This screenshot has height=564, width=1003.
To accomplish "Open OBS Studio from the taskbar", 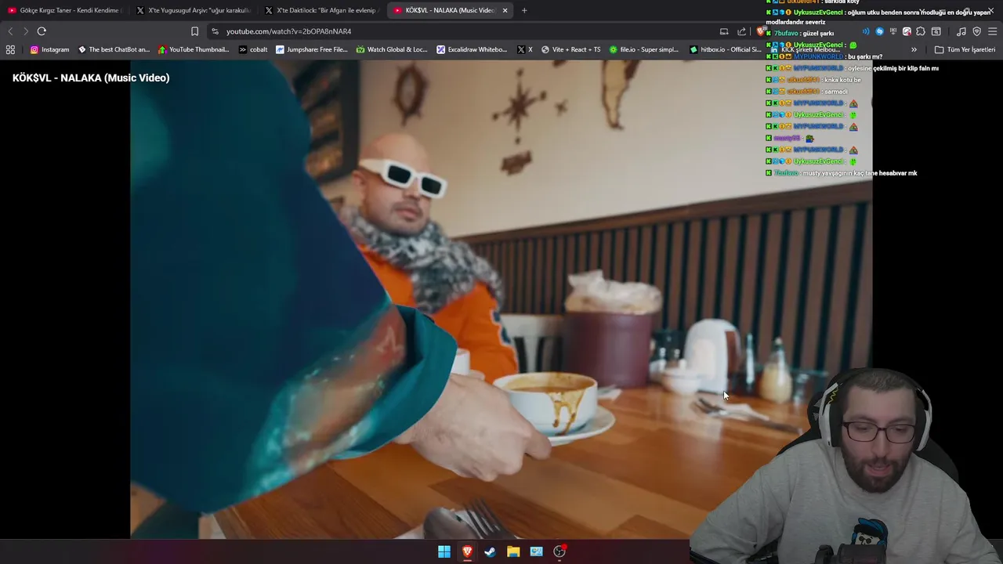I will click(559, 551).
